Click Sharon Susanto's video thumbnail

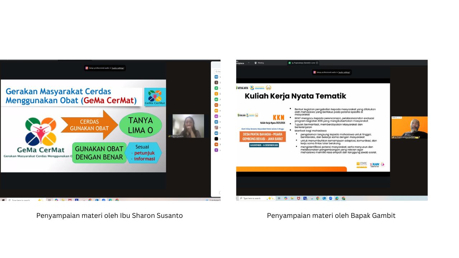pos(188,125)
